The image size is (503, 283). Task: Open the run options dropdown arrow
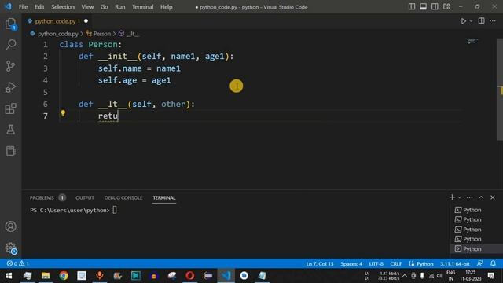click(471, 21)
